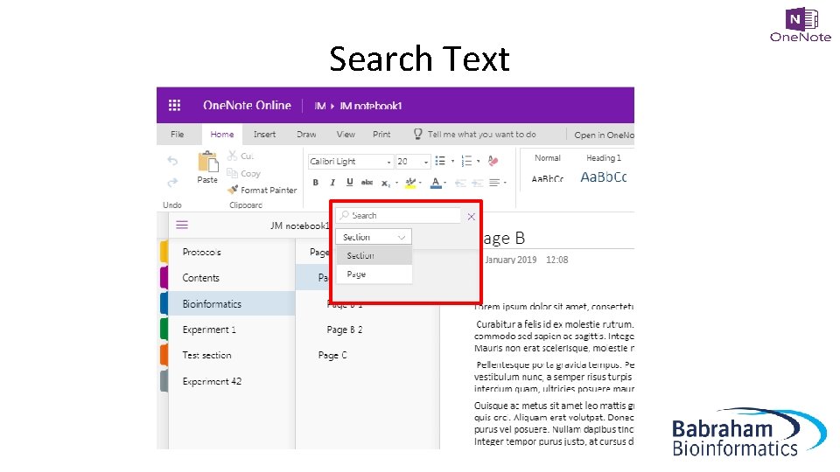Open the numbering style dropdown arrow

pyautogui.click(x=479, y=161)
